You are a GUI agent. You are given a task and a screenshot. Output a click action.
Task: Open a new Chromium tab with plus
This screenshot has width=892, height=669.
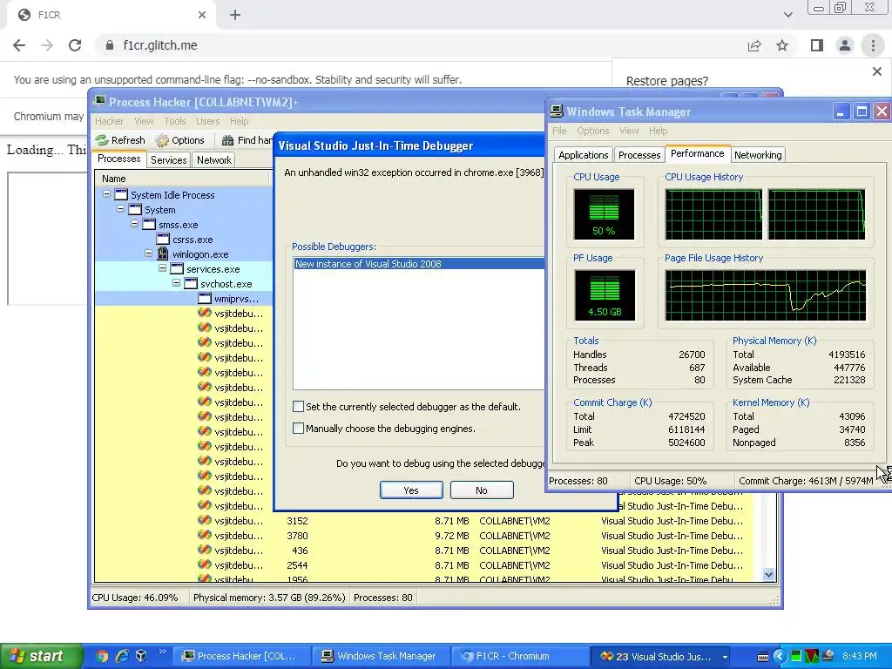235,16
